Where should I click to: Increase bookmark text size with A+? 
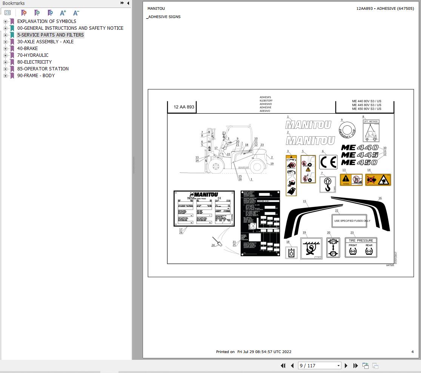[63, 12]
